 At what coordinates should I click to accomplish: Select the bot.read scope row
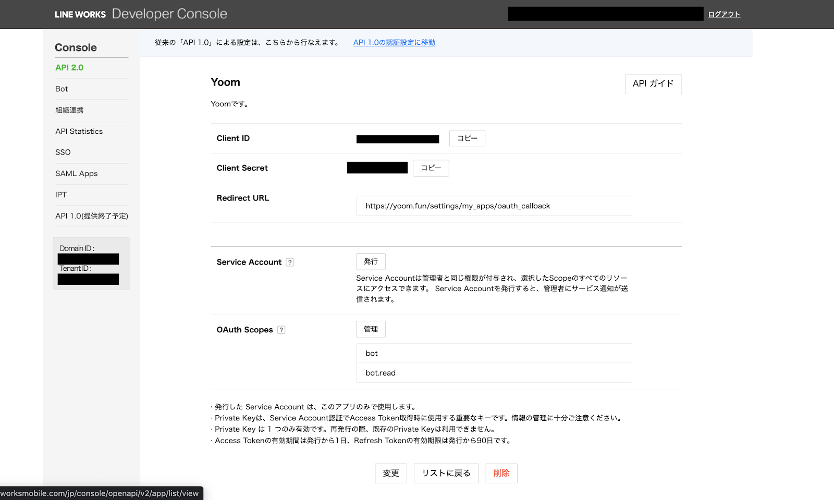tap(493, 373)
